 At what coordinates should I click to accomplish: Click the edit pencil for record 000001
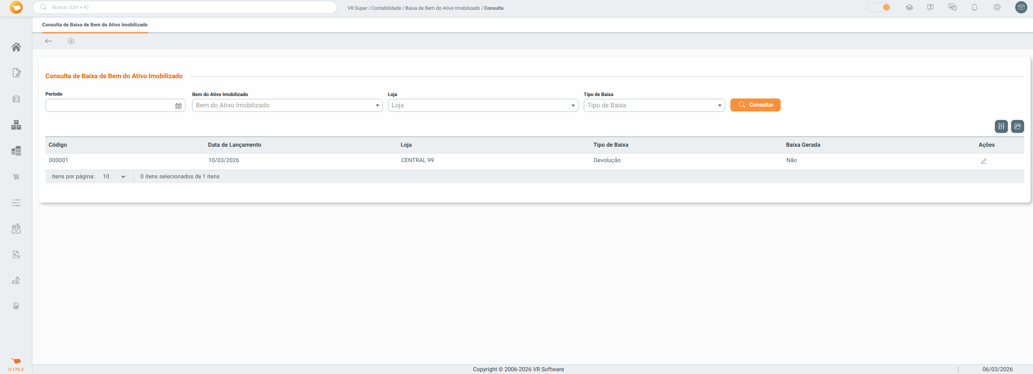click(x=984, y=161)
